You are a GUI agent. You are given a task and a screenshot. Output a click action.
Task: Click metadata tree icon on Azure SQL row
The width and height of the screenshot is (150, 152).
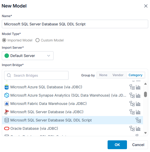[x=132, y=87]
